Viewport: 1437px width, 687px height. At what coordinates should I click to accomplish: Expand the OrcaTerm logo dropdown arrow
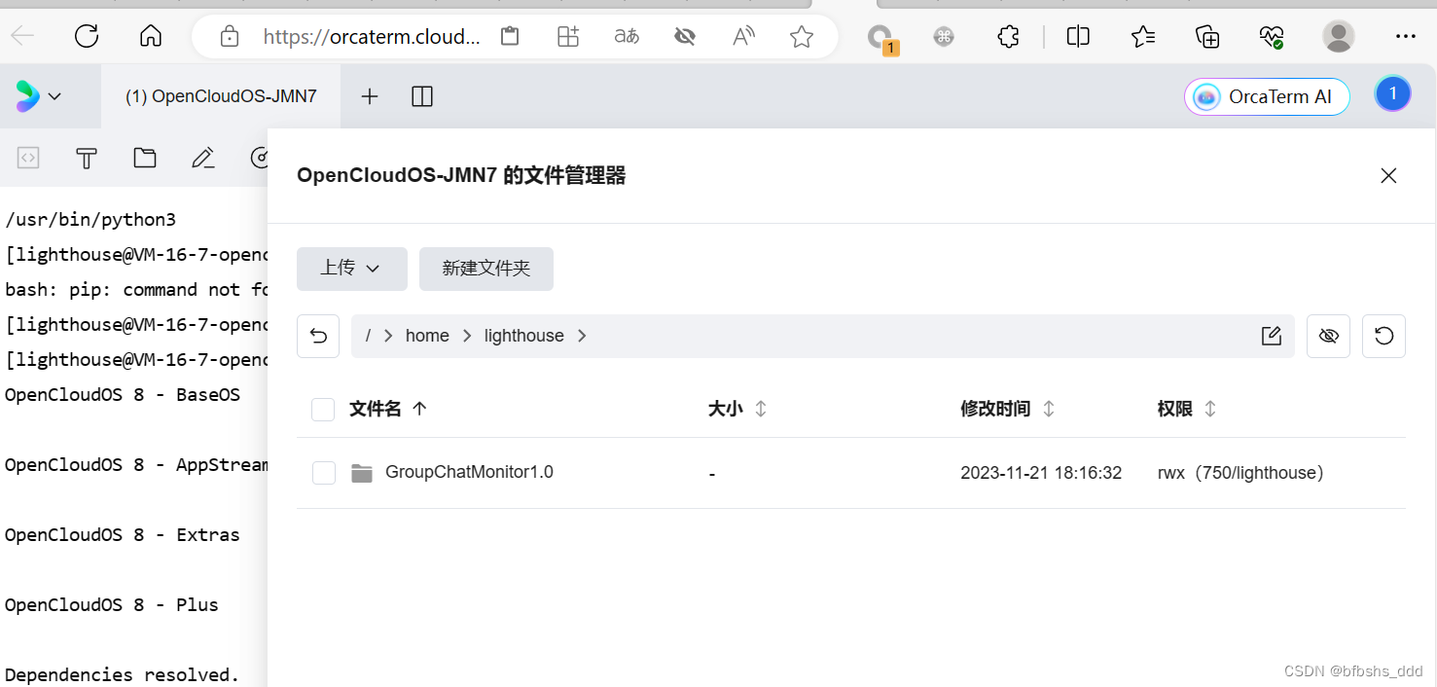point(54,96)
